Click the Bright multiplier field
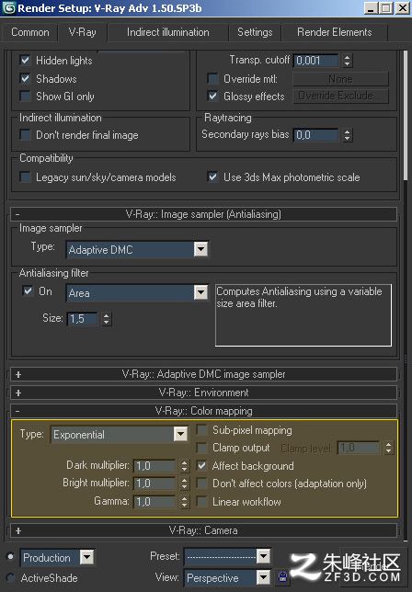This screenshot has width=412, height=592. 154,484
